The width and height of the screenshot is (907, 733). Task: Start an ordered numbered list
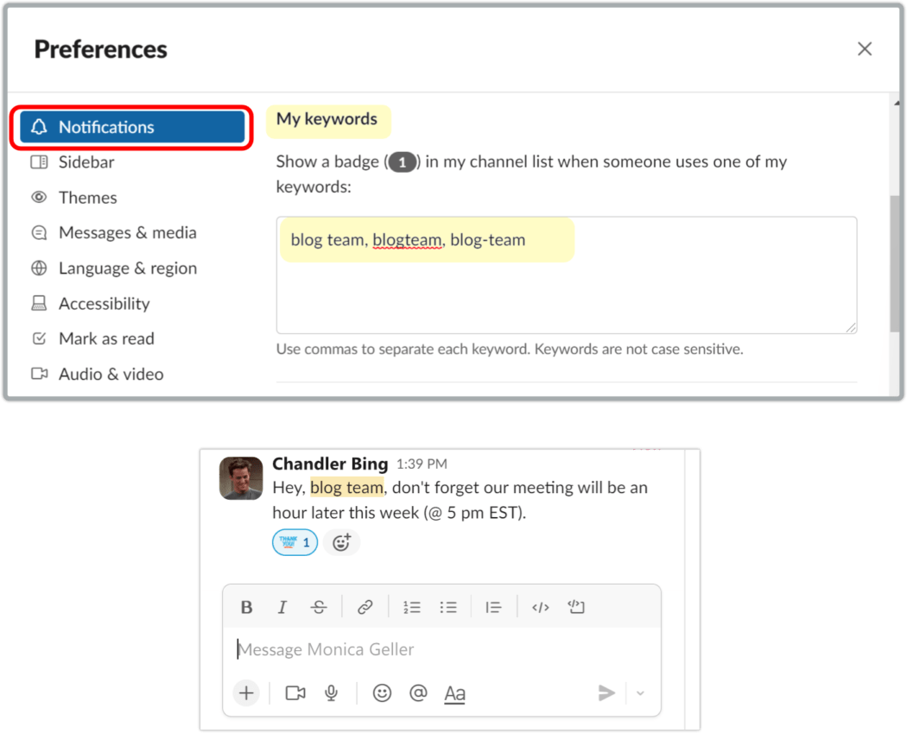[412, 607]
